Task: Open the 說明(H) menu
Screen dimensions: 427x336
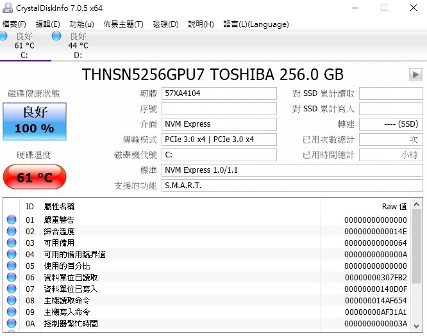Action: coord(201,24)
